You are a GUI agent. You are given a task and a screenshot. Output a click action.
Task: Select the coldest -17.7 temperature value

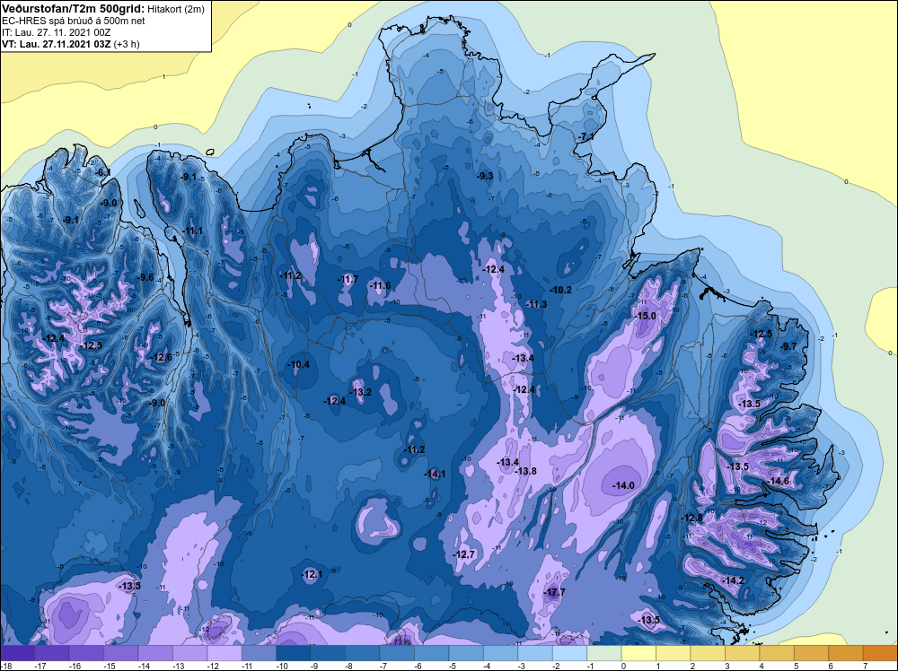(554, 592)
